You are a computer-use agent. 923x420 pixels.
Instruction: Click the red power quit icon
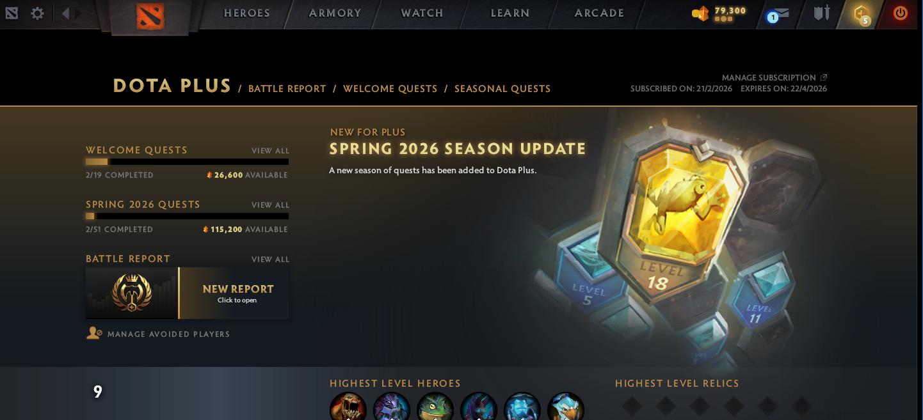tap(900, 13)
